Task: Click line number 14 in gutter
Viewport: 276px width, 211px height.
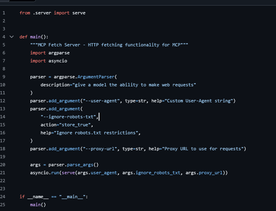Action: coord(3,117)
